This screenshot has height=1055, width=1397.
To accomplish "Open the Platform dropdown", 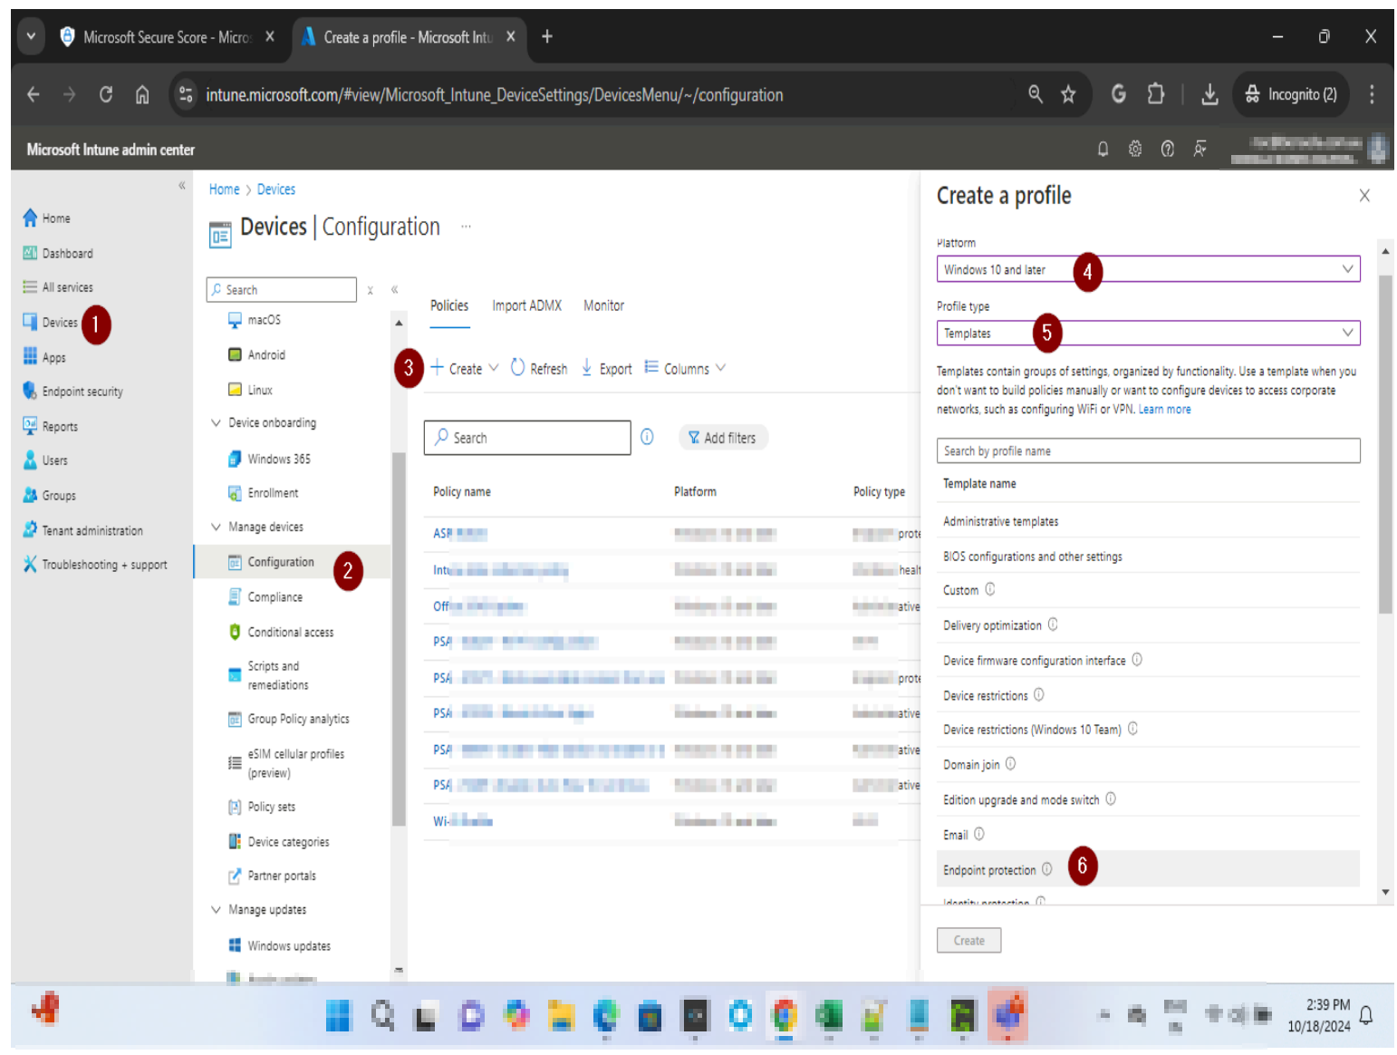I will click(x=1148, y=269).
